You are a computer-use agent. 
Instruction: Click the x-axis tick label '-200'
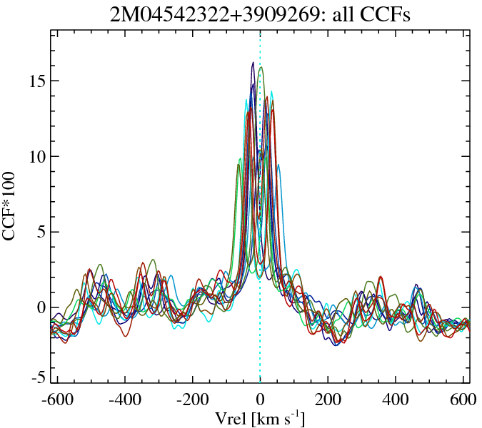point(192,399)
